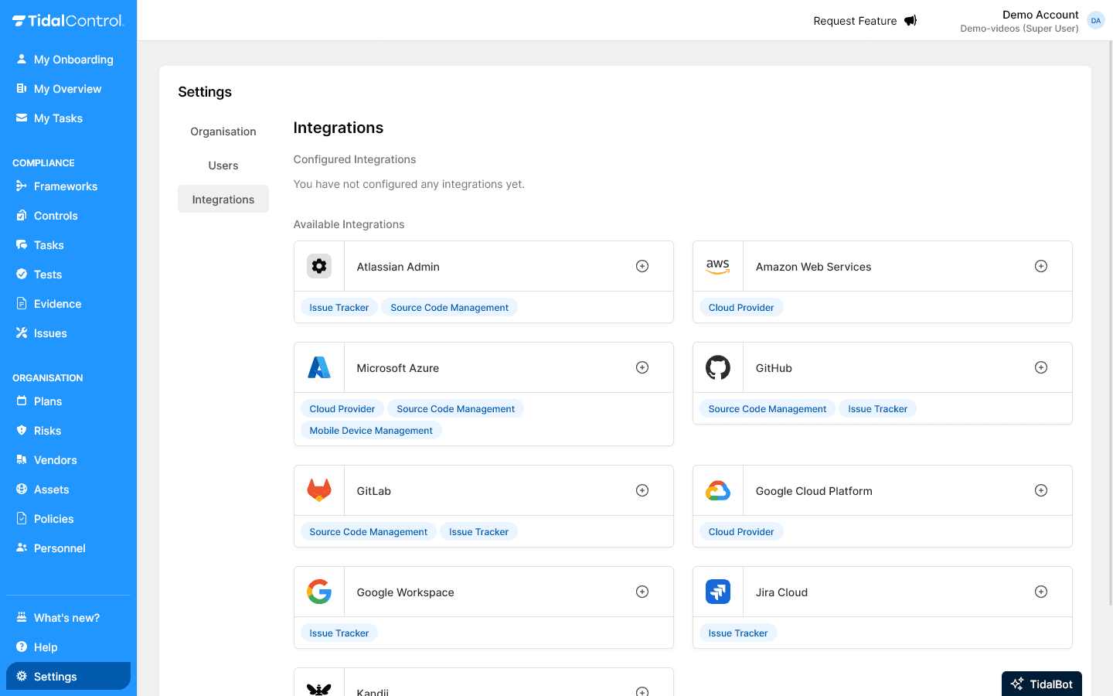Click the GitHub integration logo
This screenshot has height=696, width=1113.
tap(717, 367)
